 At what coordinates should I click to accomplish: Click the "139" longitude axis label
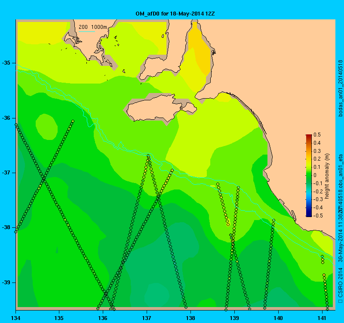coord(234,318)
